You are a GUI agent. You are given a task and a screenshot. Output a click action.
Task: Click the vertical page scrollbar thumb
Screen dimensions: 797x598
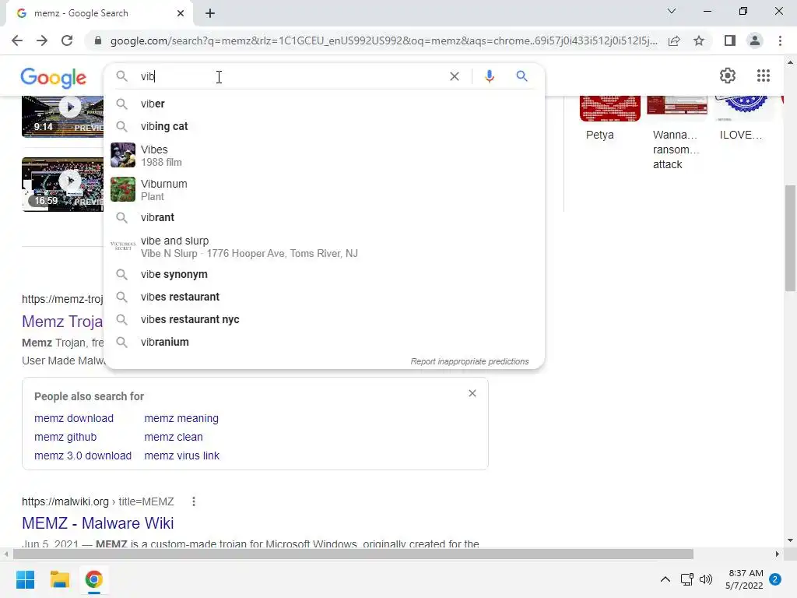789,238
